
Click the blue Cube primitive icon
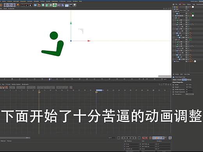35,5
